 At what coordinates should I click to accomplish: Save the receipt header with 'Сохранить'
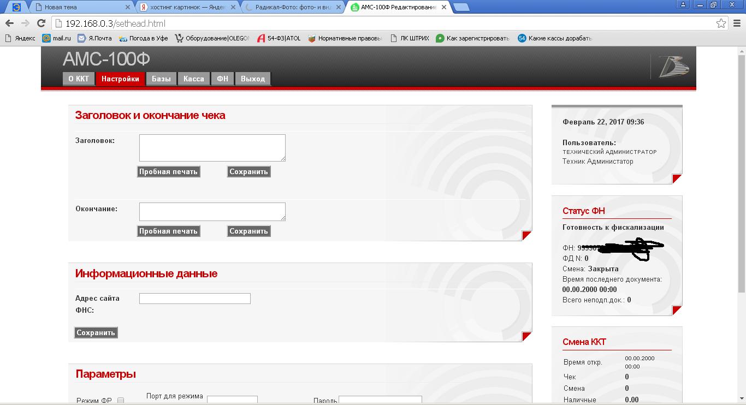click(x=248, y=171)
